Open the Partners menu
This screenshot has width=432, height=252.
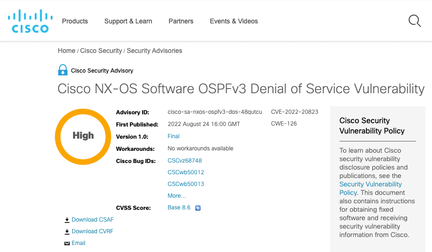[181, 21]
